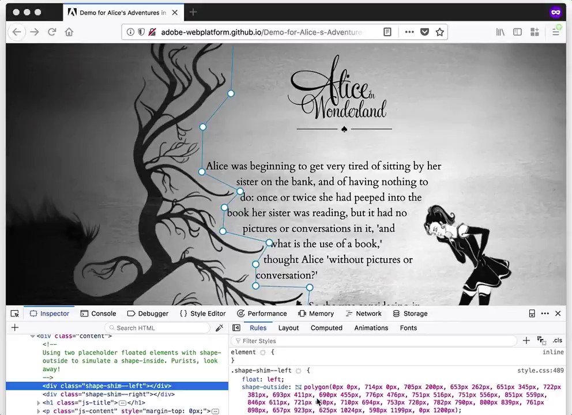This screenshot has height=415, width=572.
Task: Expand the js-content paragraph ellipsis badge
Action: (x=216, y=412)
